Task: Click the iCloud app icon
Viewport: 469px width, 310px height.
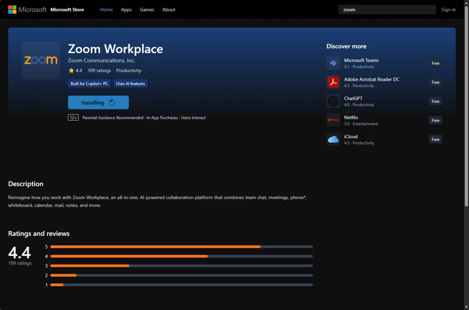Action: pos(333,139)
